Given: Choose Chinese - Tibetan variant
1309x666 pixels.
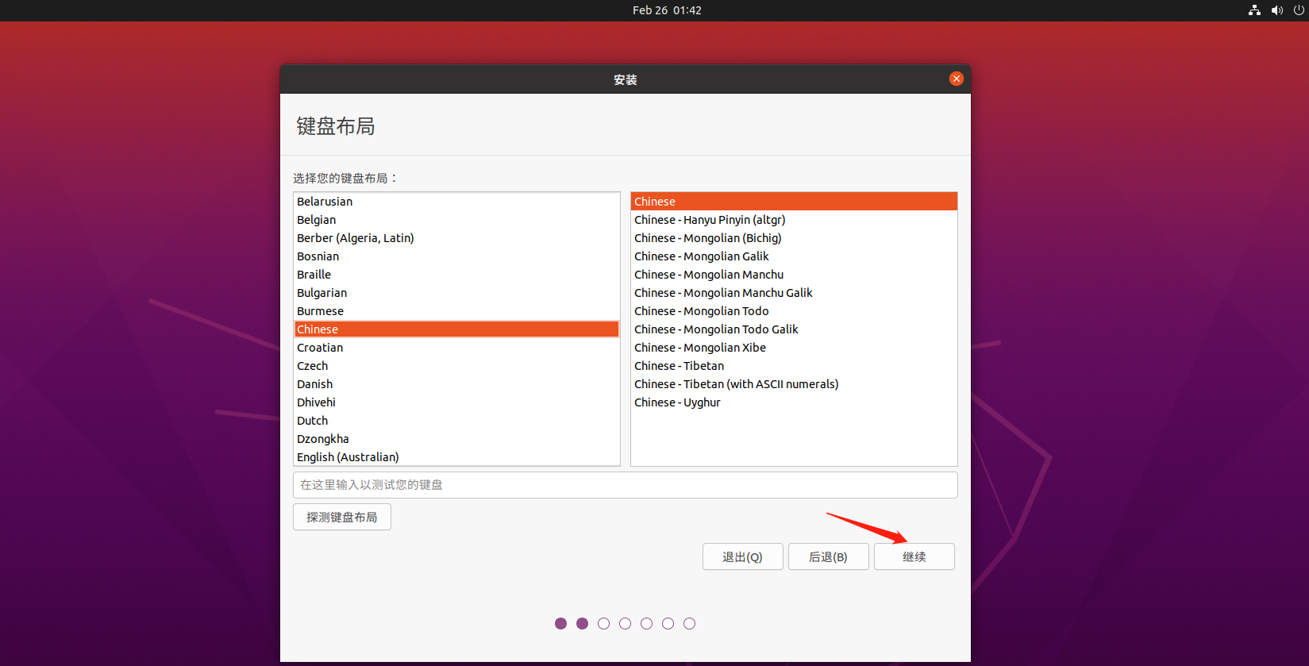Looking at the screenshot, I should (794, 366).
